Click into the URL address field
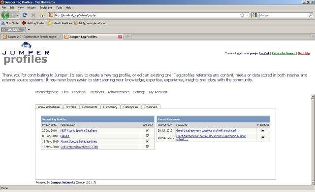The width and height of the screenshot is (315, 192). point(147,15)
